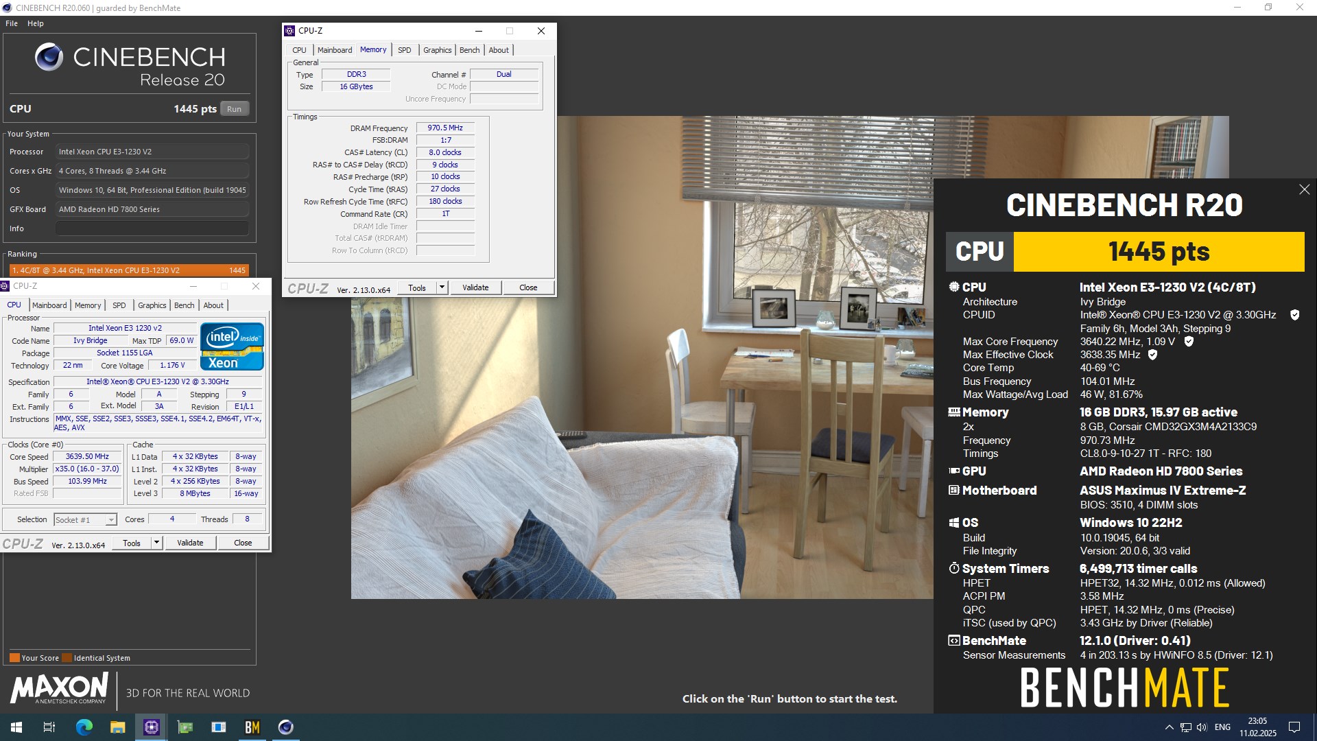
Task: Click the BenchMate GPU section icon
Action: click(x=953, y=471)
